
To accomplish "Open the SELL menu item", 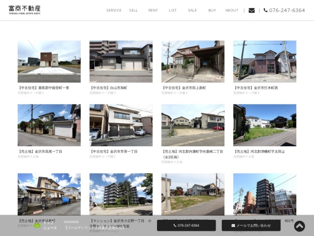I will 133,10.
